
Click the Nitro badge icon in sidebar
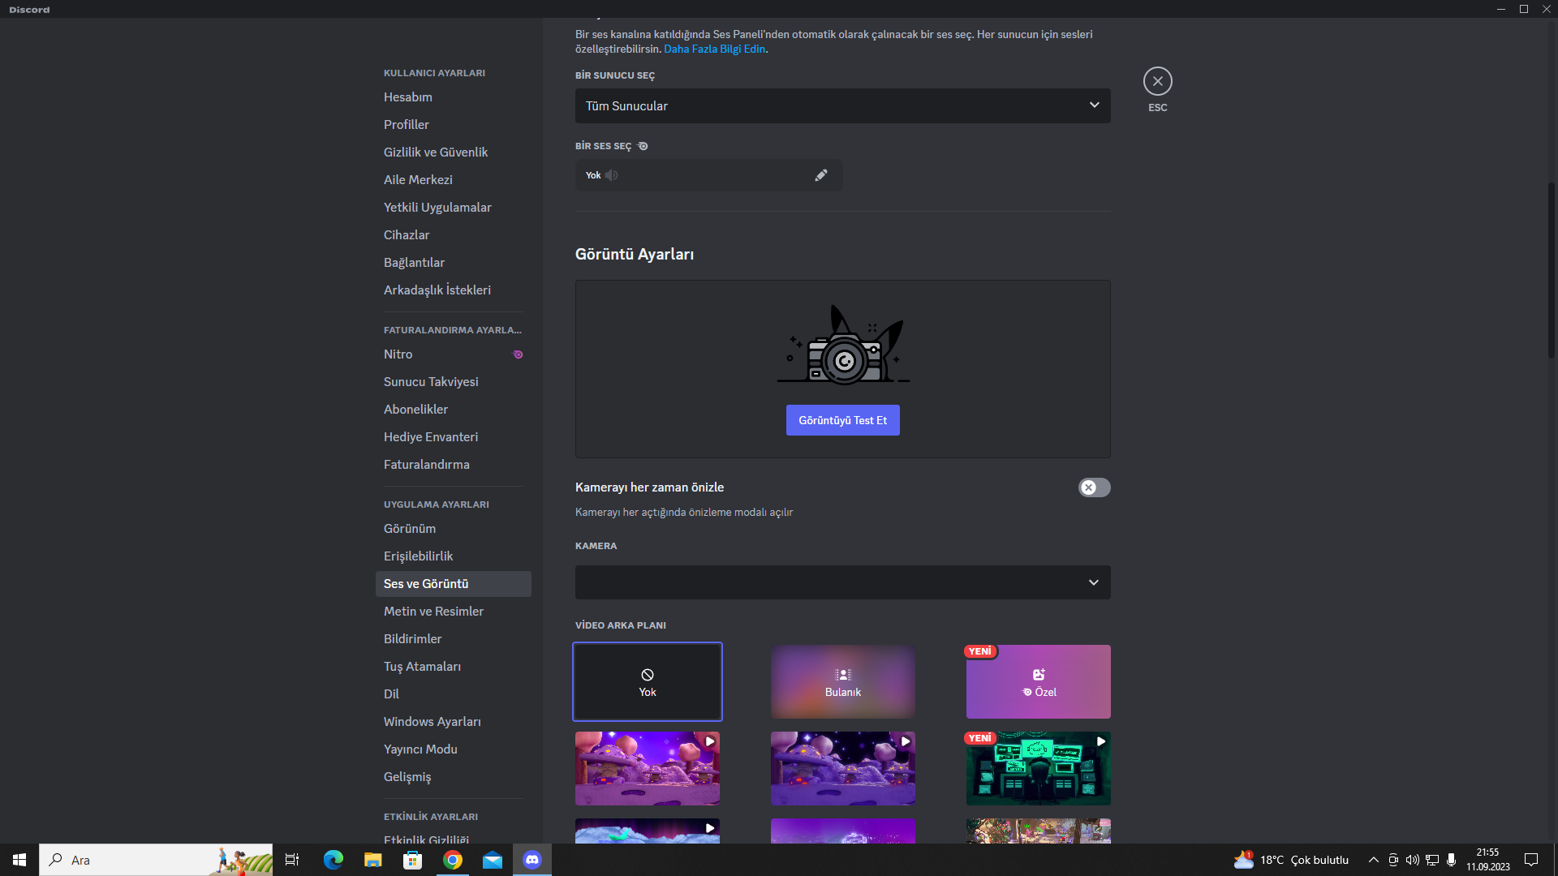[518, 354]
